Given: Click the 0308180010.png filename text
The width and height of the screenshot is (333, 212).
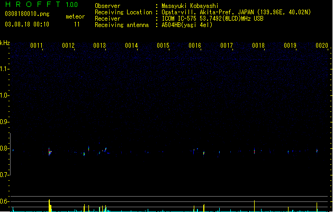Looking at the screenshot, I should point(27,14).
